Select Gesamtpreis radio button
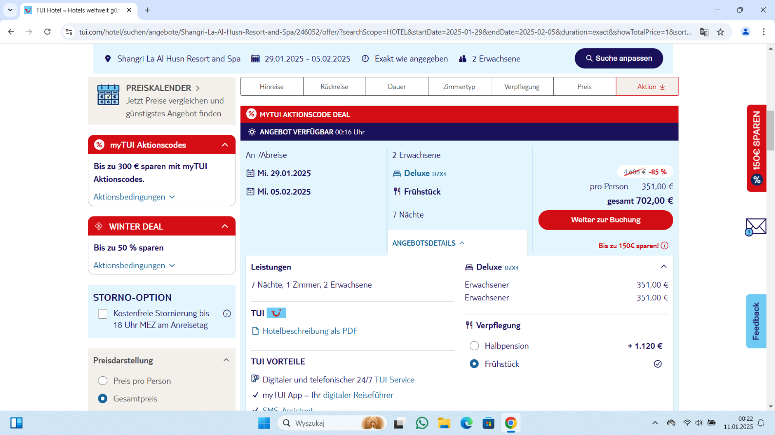The height and width of the screenshot is (435, 775). coord(103,399)
